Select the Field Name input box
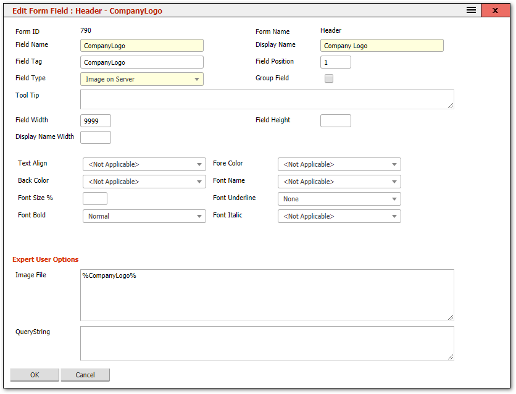The height and width of the screenshot is (394, 516). click(141, 45)
